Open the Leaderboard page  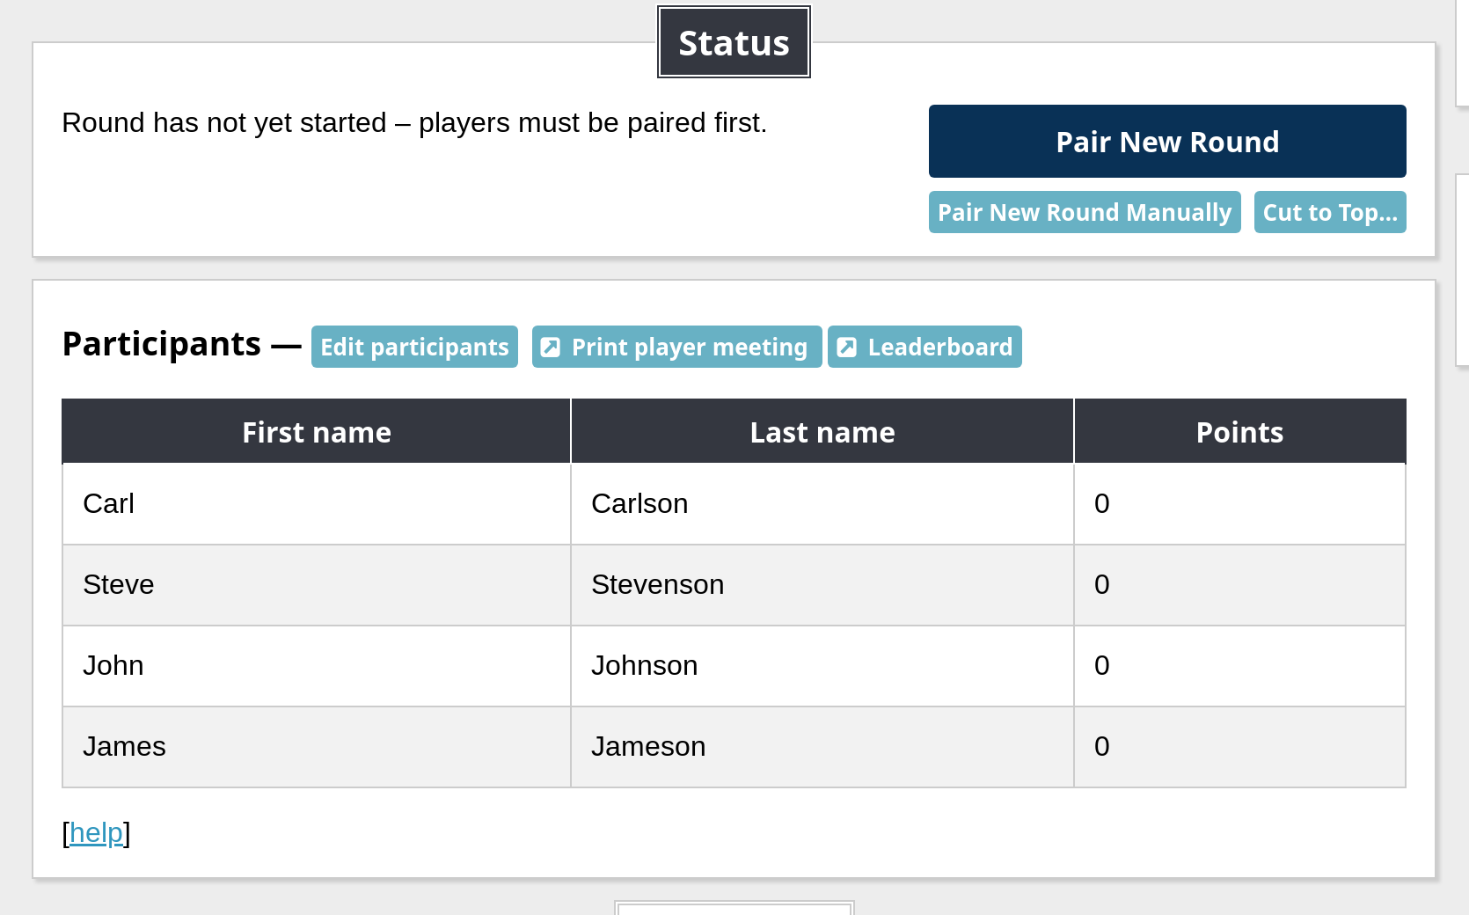pyautogui.click(x=939, y=348)
